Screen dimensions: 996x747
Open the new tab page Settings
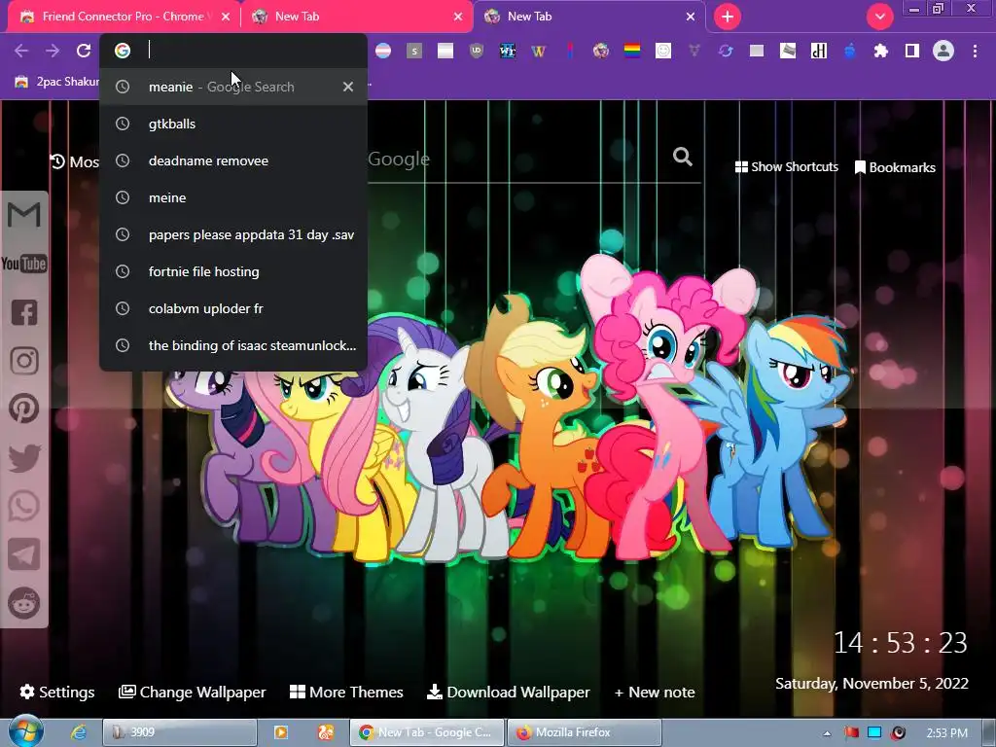point(57,692)
